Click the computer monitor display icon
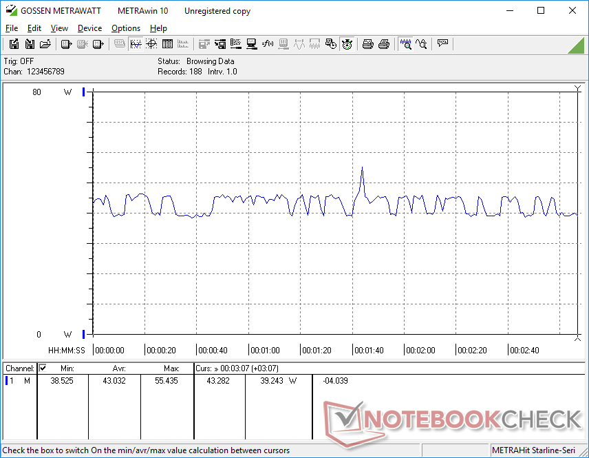 251,44
